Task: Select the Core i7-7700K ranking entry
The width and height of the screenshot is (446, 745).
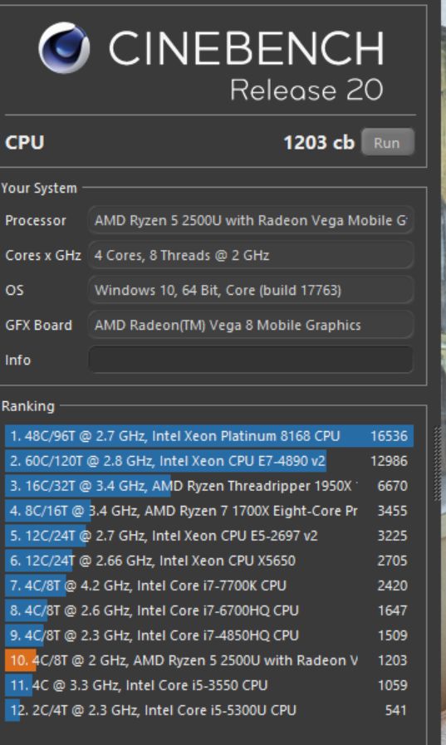Action: [x=209, y=586]
